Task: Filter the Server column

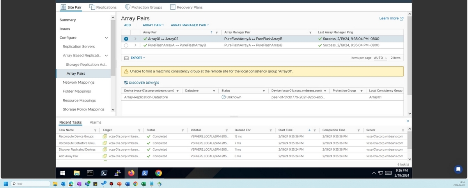Action: 403,130
